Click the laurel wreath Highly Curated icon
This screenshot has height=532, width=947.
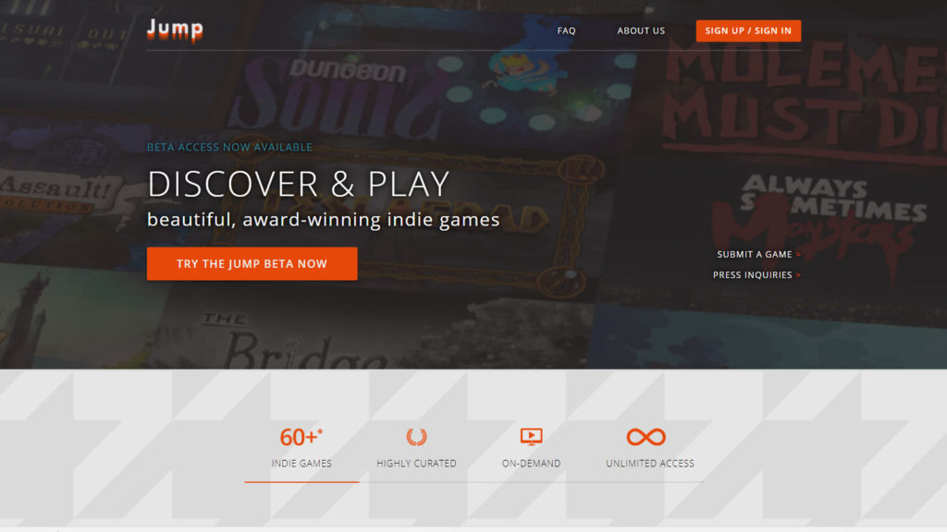point(416,436)
